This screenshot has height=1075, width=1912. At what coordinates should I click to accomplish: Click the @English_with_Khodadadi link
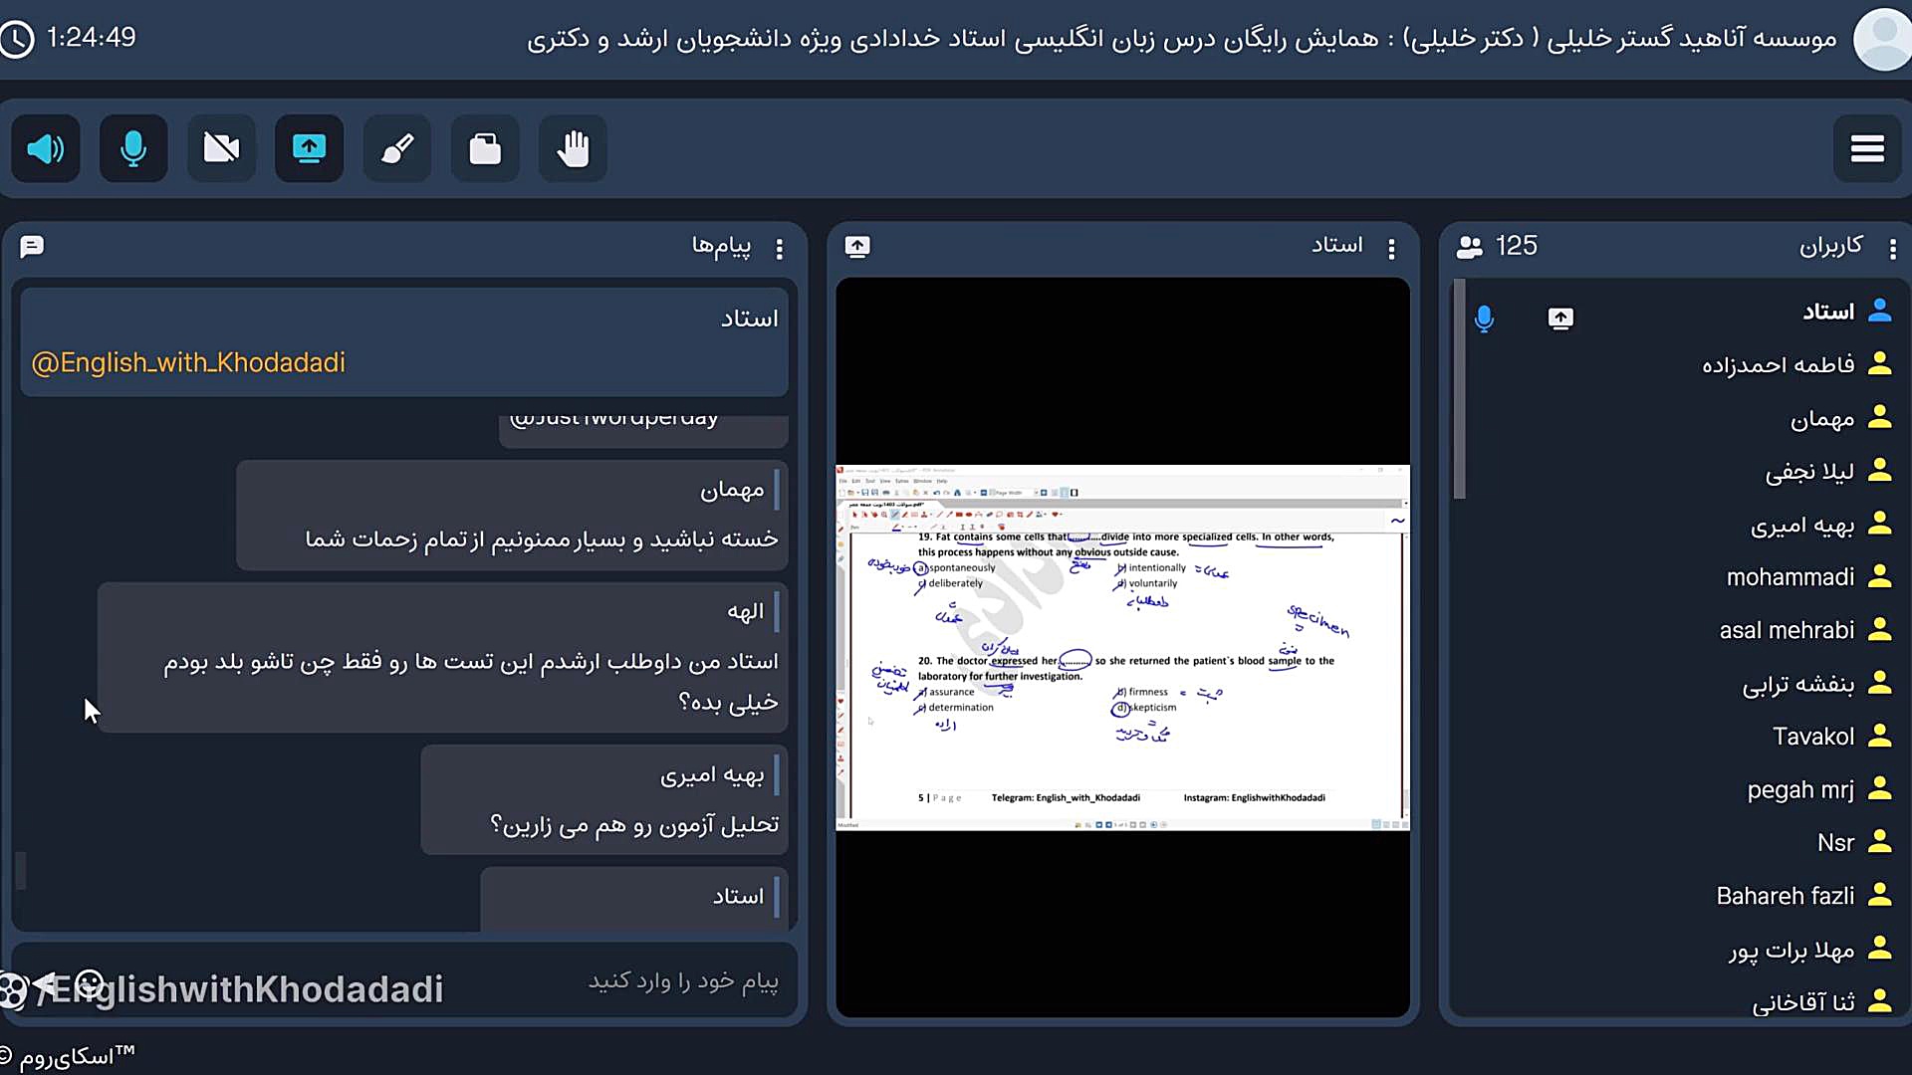188,363
